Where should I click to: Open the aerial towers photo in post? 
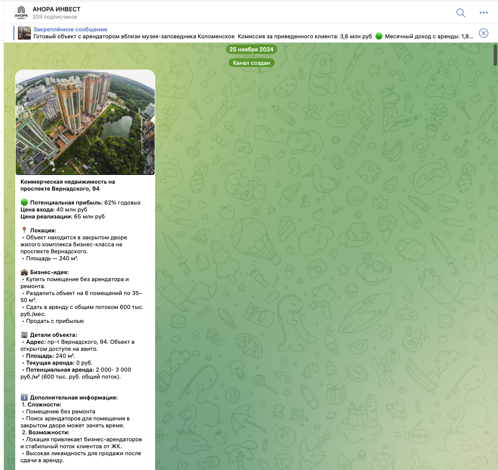tap(85, 122)
